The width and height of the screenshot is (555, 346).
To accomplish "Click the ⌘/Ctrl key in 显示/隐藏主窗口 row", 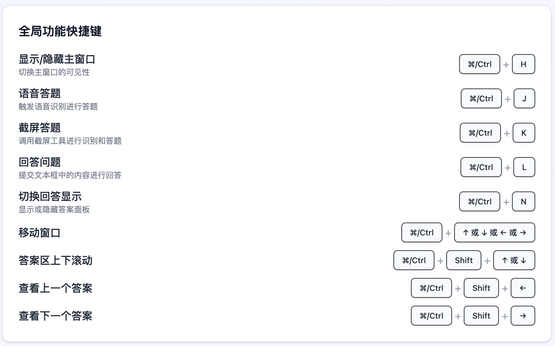I will point(479,64).
